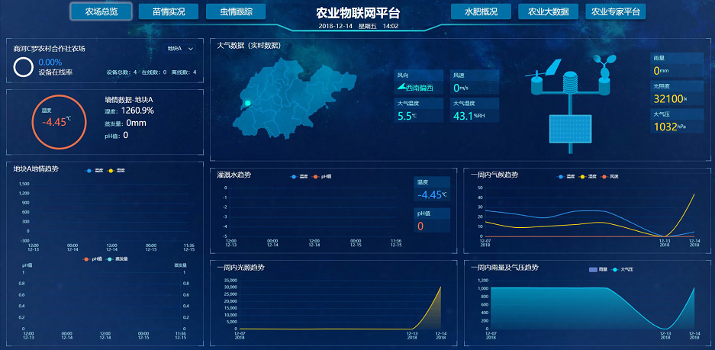Screen dimensions: 715x350
Task: Click the 雨量 0mm rainfall card
Action: click(x=677, y=65)
